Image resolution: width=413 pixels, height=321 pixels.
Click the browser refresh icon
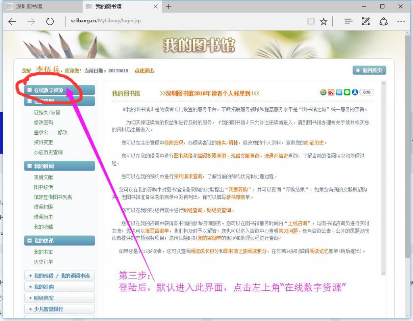pyautogui.click(x=50, y=22)
